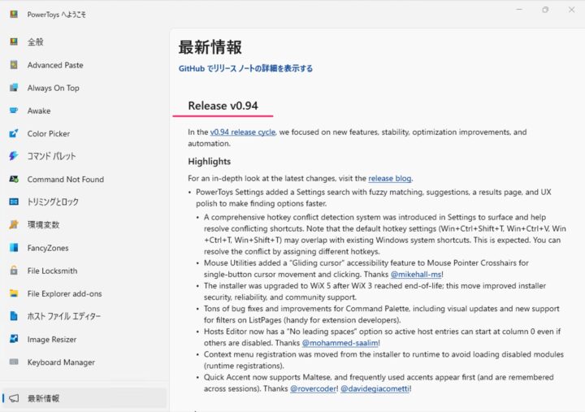Image resolution: width=585 pixels, height=412 pixels.
Task: Click the 最新情報 page title
Action: pyautogui.click(x=210, y=47)
